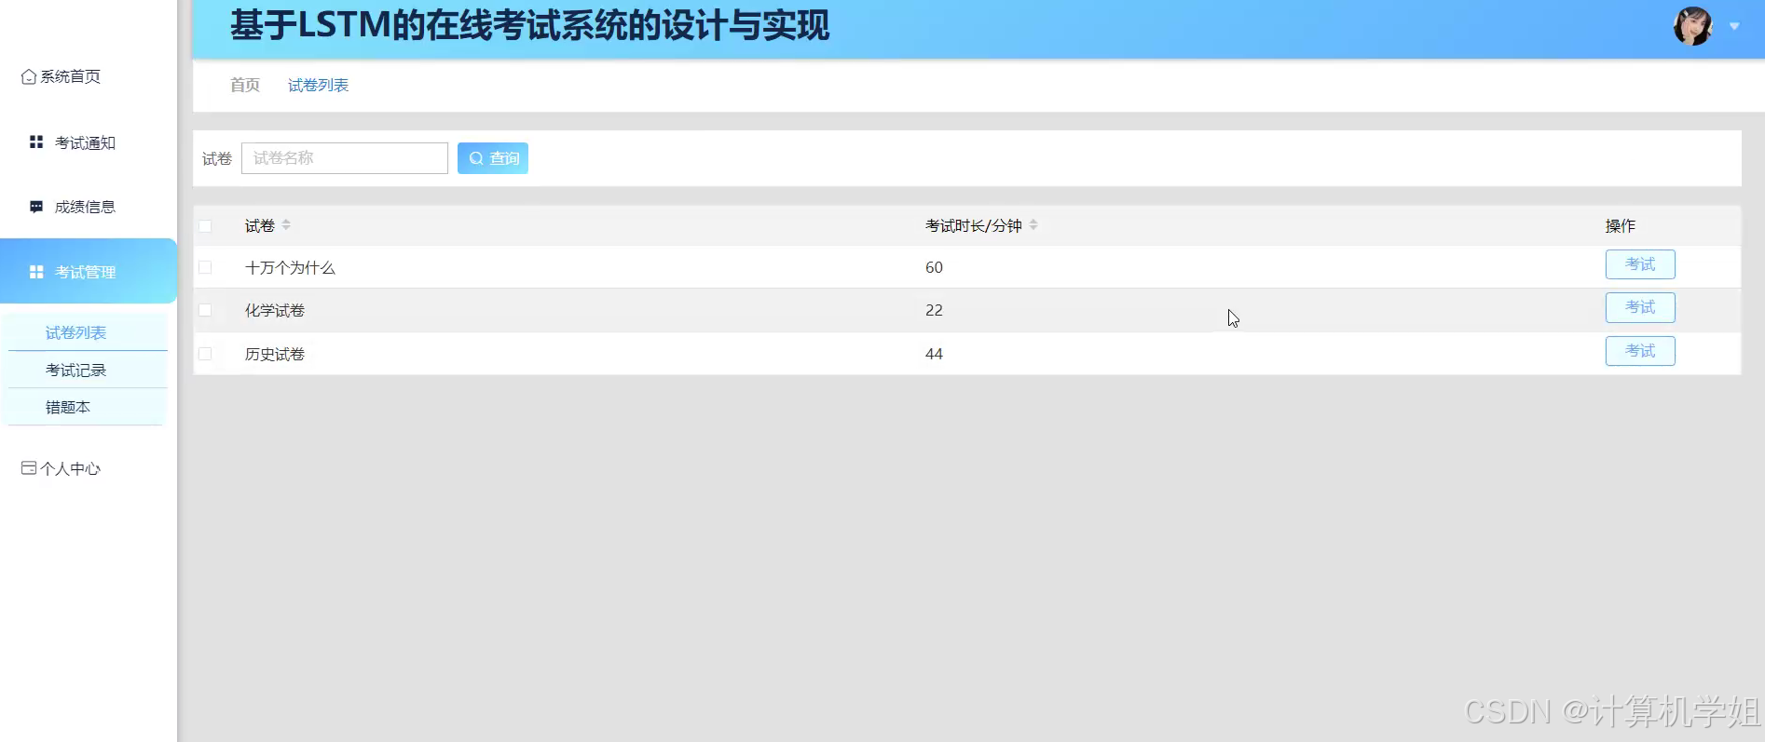Click the duration value 60
This screenshot has width=1765, height=742.
tap(934, 268)
